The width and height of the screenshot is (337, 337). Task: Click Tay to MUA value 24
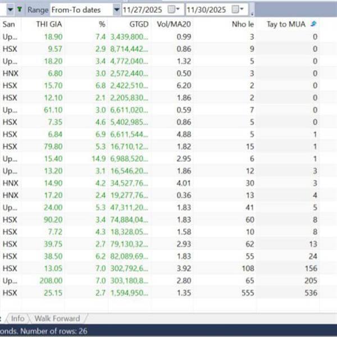313,256
